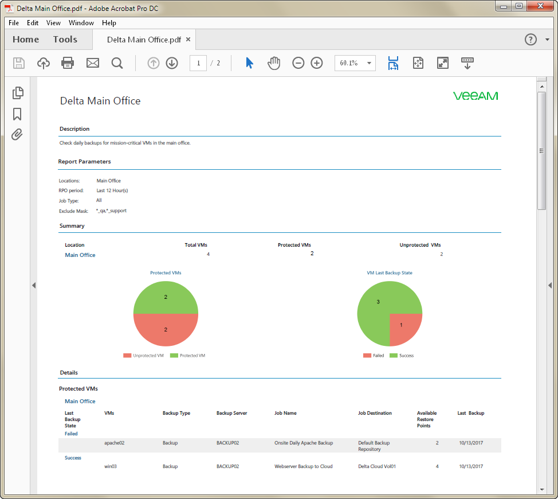Viewport: 558px width, 499px height.
Task: Click the Failed red legend swatch
Action: click(367, 356)
